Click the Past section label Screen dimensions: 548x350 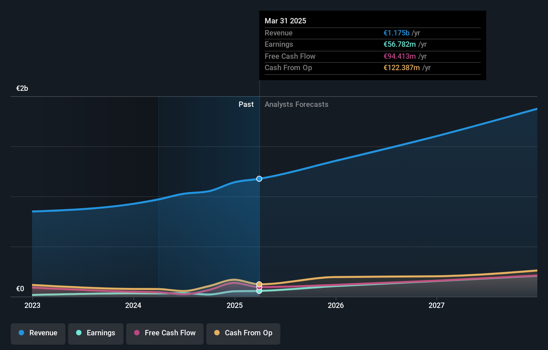point(246,104)
